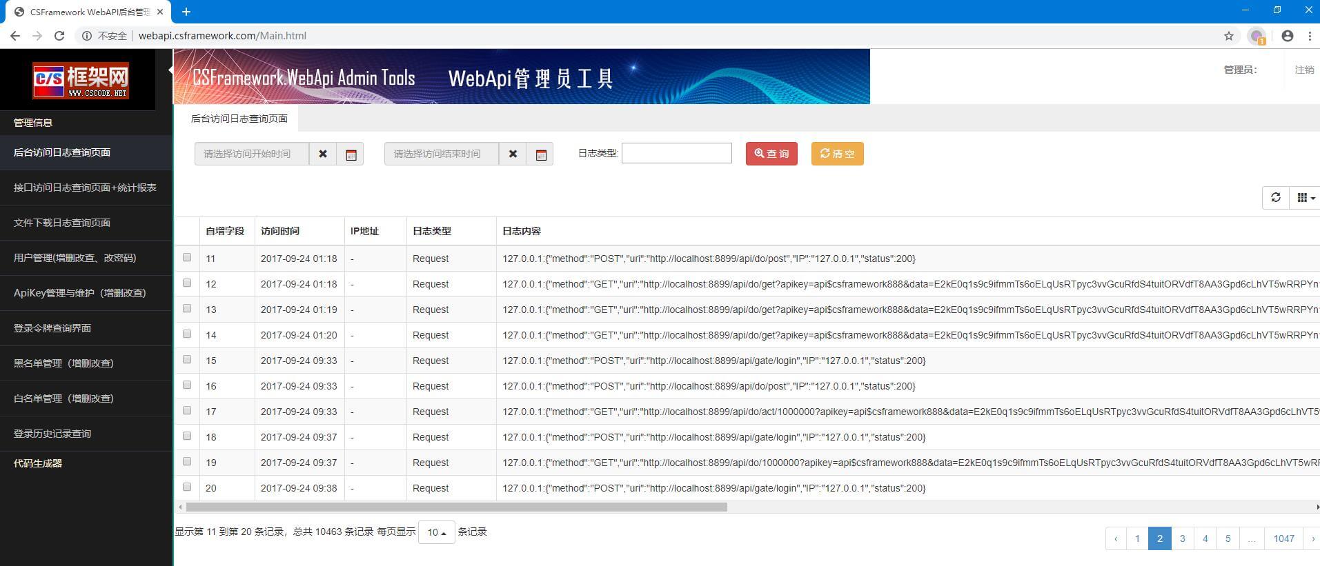The image size is (1320, 566).
Task: Select the checkbox for row 15
Action: 187,360
